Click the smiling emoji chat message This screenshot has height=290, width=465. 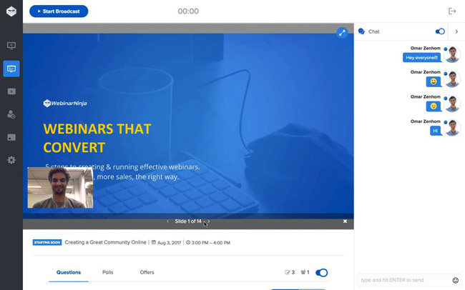434,81
